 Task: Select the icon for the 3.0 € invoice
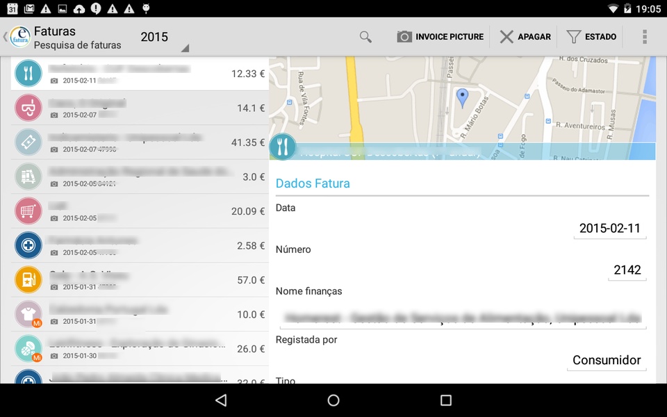[x=28, y=177]
